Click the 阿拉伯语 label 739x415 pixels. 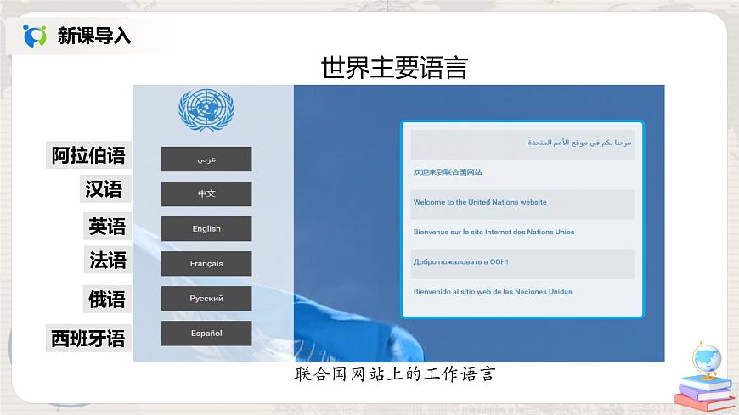(x=88, y=155)
